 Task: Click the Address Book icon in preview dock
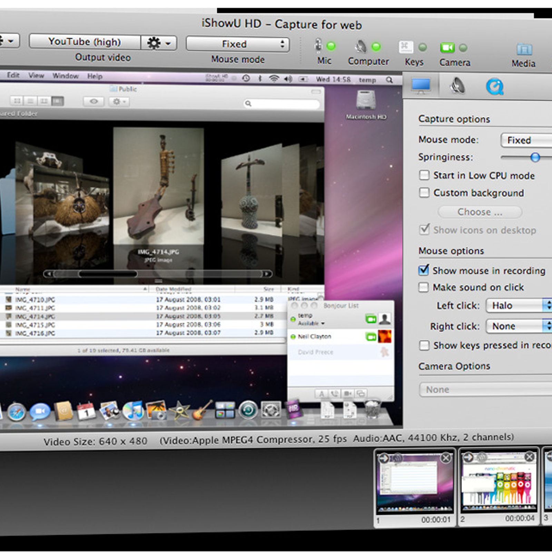(63, 411)
